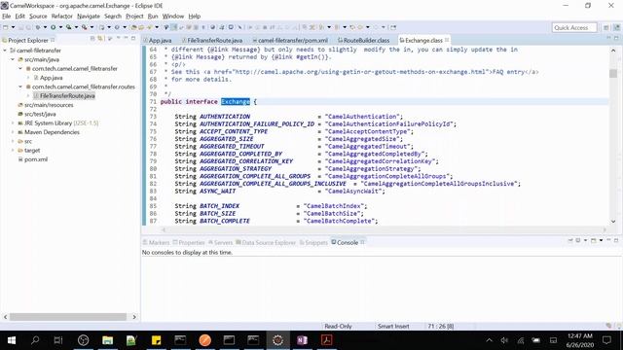Switch to the Servers view tab
The image size is (623, 350).
[221, 242]
